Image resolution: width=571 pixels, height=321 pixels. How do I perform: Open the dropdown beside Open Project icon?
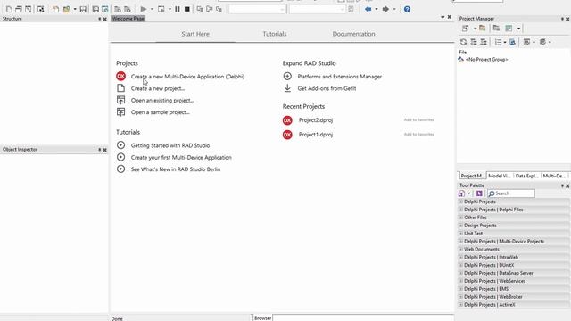point(75,9)
